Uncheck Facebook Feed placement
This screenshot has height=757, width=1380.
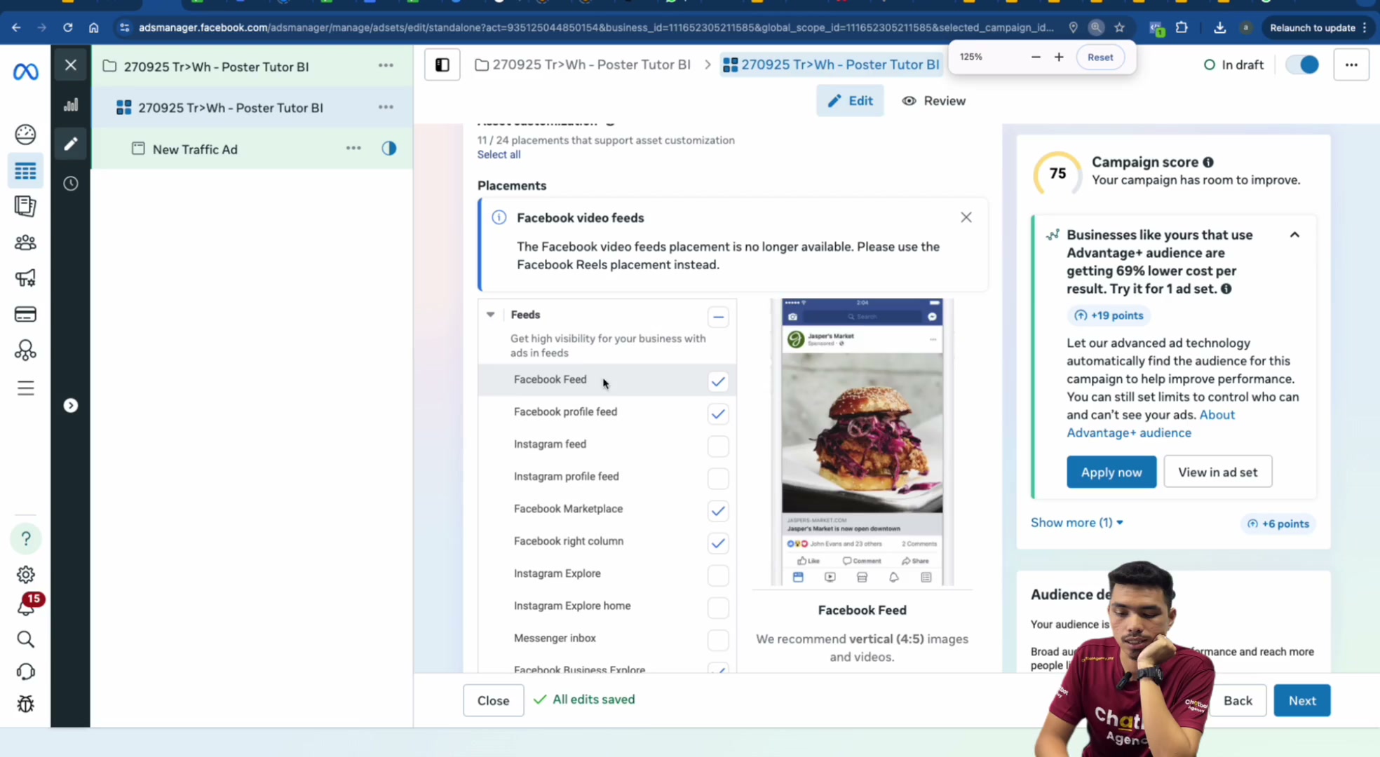(x=718, y=382)
